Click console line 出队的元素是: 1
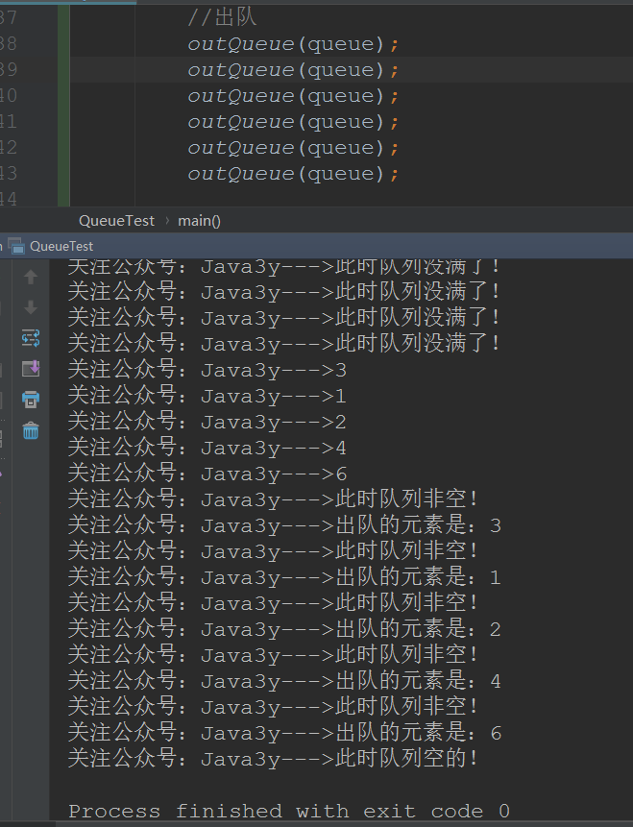Viewport: 633px width, 827px height. coord(284,577)
